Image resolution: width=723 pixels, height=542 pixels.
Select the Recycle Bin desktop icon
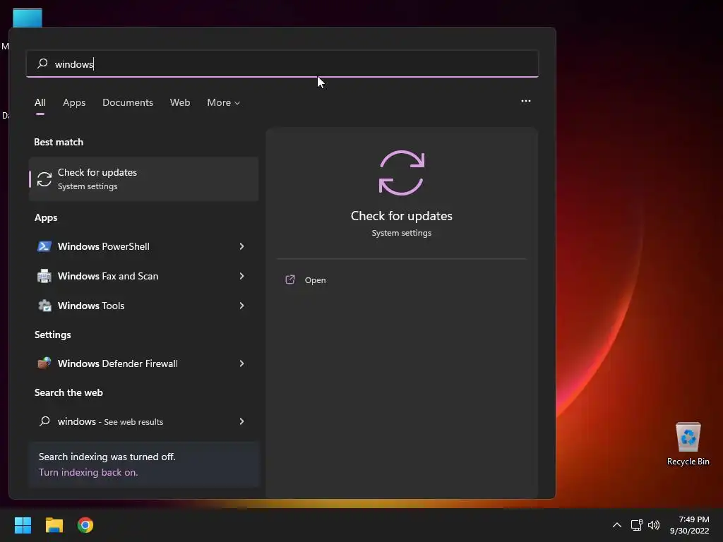tap(688, 443)
